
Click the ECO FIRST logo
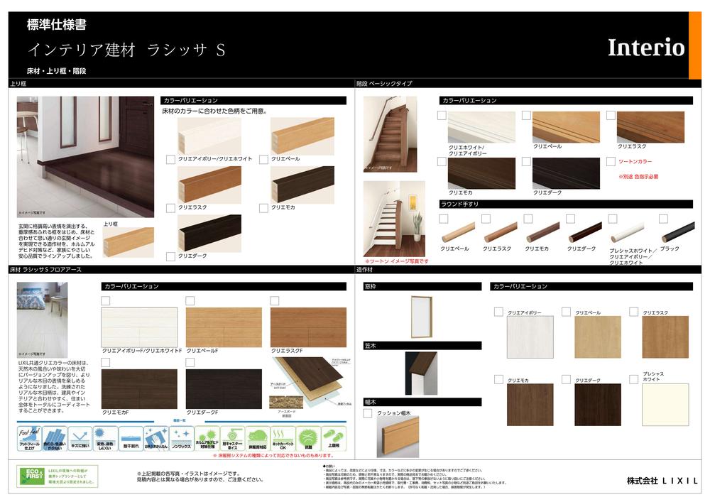[57, 476]
